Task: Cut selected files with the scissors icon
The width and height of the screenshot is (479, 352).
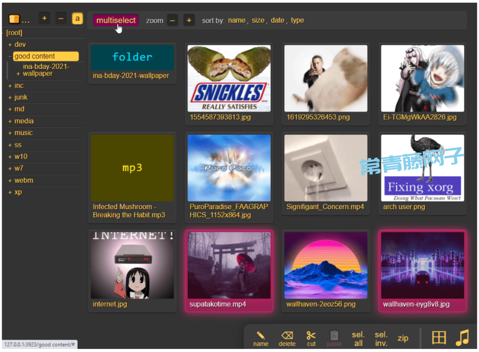Action: coord(311,338)
